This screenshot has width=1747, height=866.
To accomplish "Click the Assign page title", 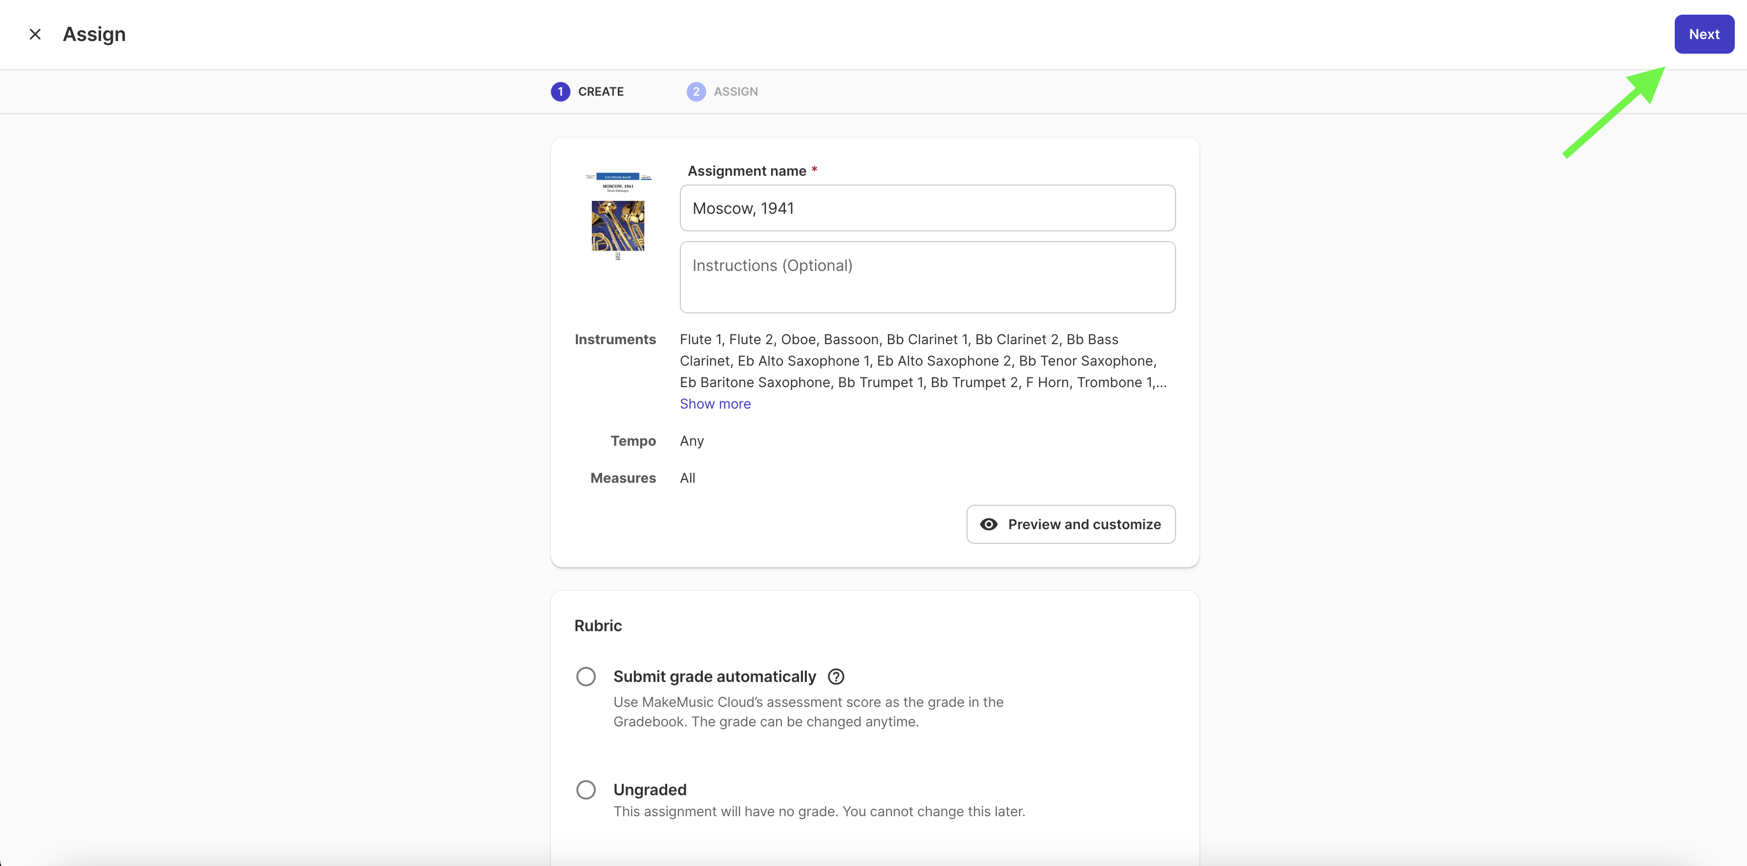I will coord(94,34).
